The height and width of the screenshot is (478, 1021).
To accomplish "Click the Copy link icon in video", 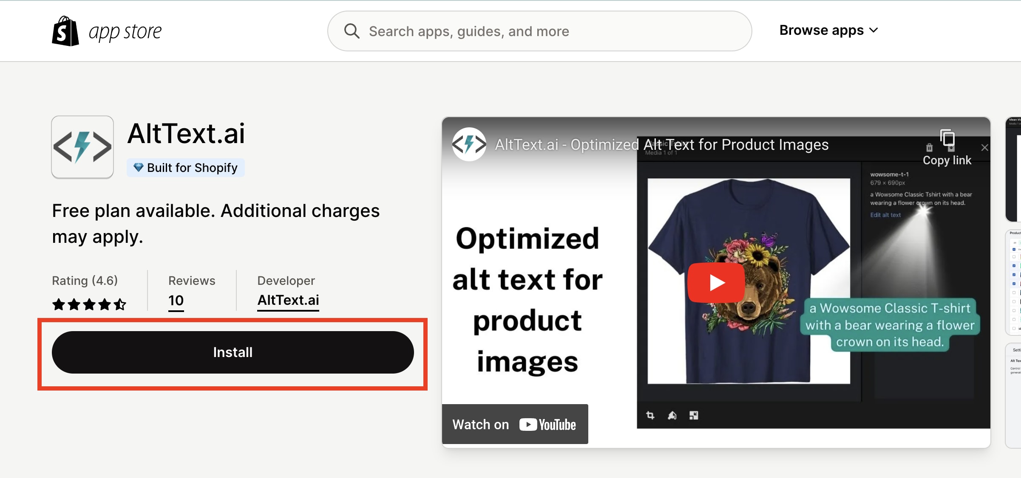I will (947, 138).
